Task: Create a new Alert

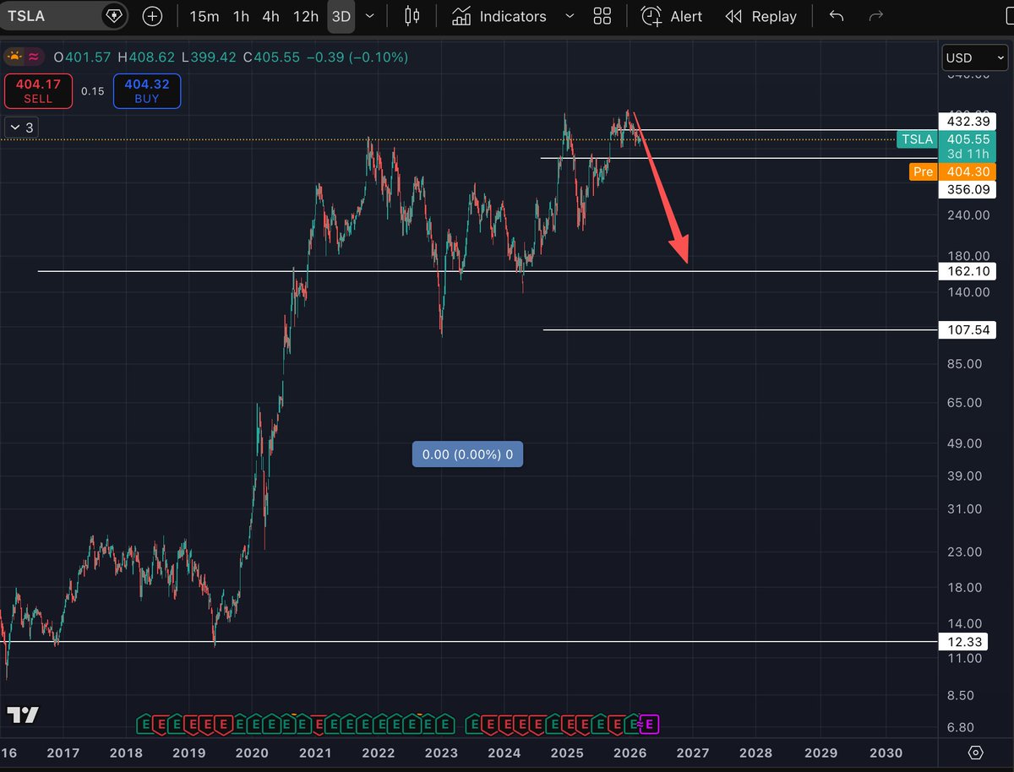Action: point(671,16)
